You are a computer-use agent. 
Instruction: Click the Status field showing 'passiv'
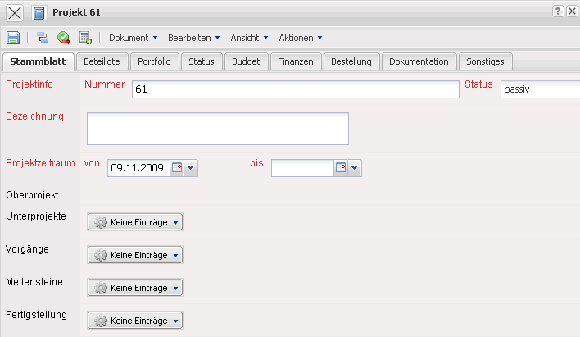(x=539, y=89)
